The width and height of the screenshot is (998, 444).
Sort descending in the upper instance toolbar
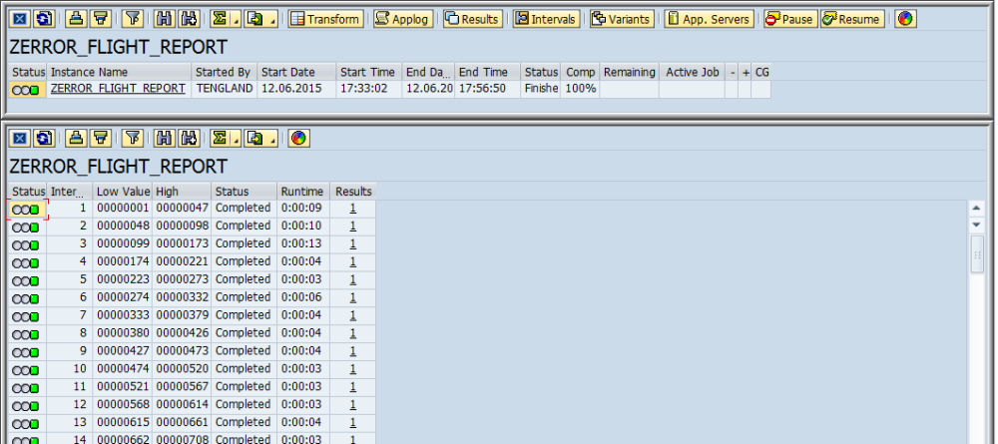pos(99,19)
